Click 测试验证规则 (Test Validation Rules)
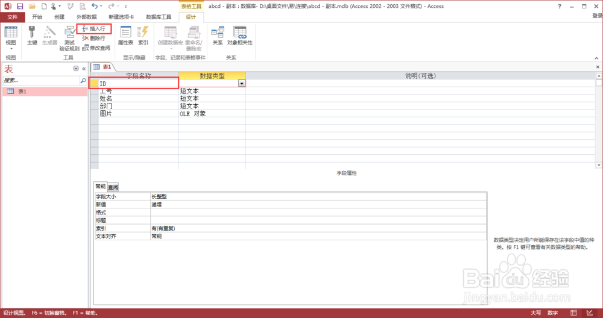This screenshot has height=318, width=603. click(69, 39)
